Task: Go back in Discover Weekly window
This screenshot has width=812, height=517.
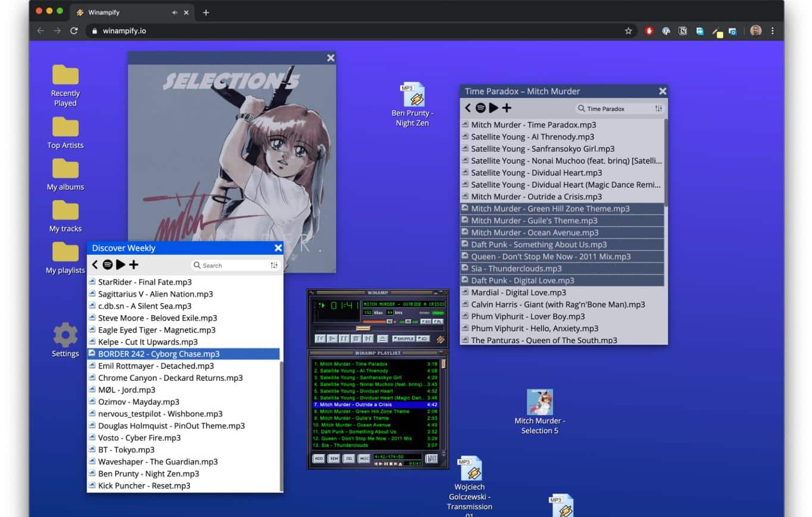Action: click(95, 265)
